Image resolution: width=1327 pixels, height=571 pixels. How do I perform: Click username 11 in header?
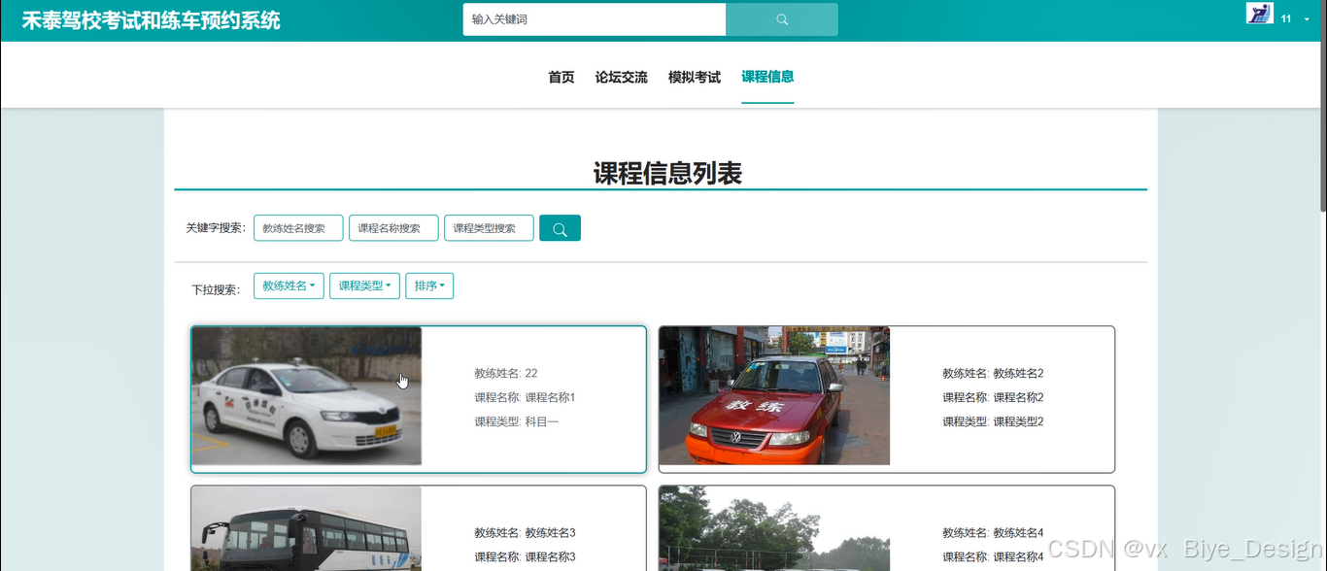click(x=1286, y=19)
